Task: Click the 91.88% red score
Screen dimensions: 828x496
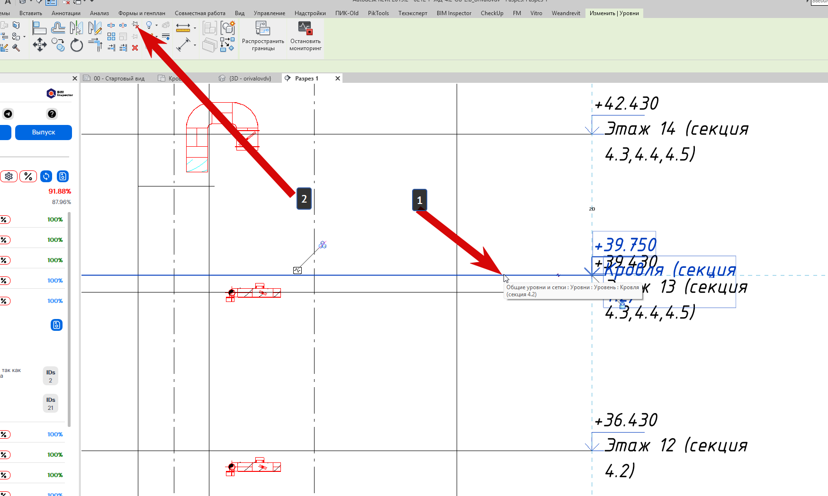Action: click(x=60, y=191)
